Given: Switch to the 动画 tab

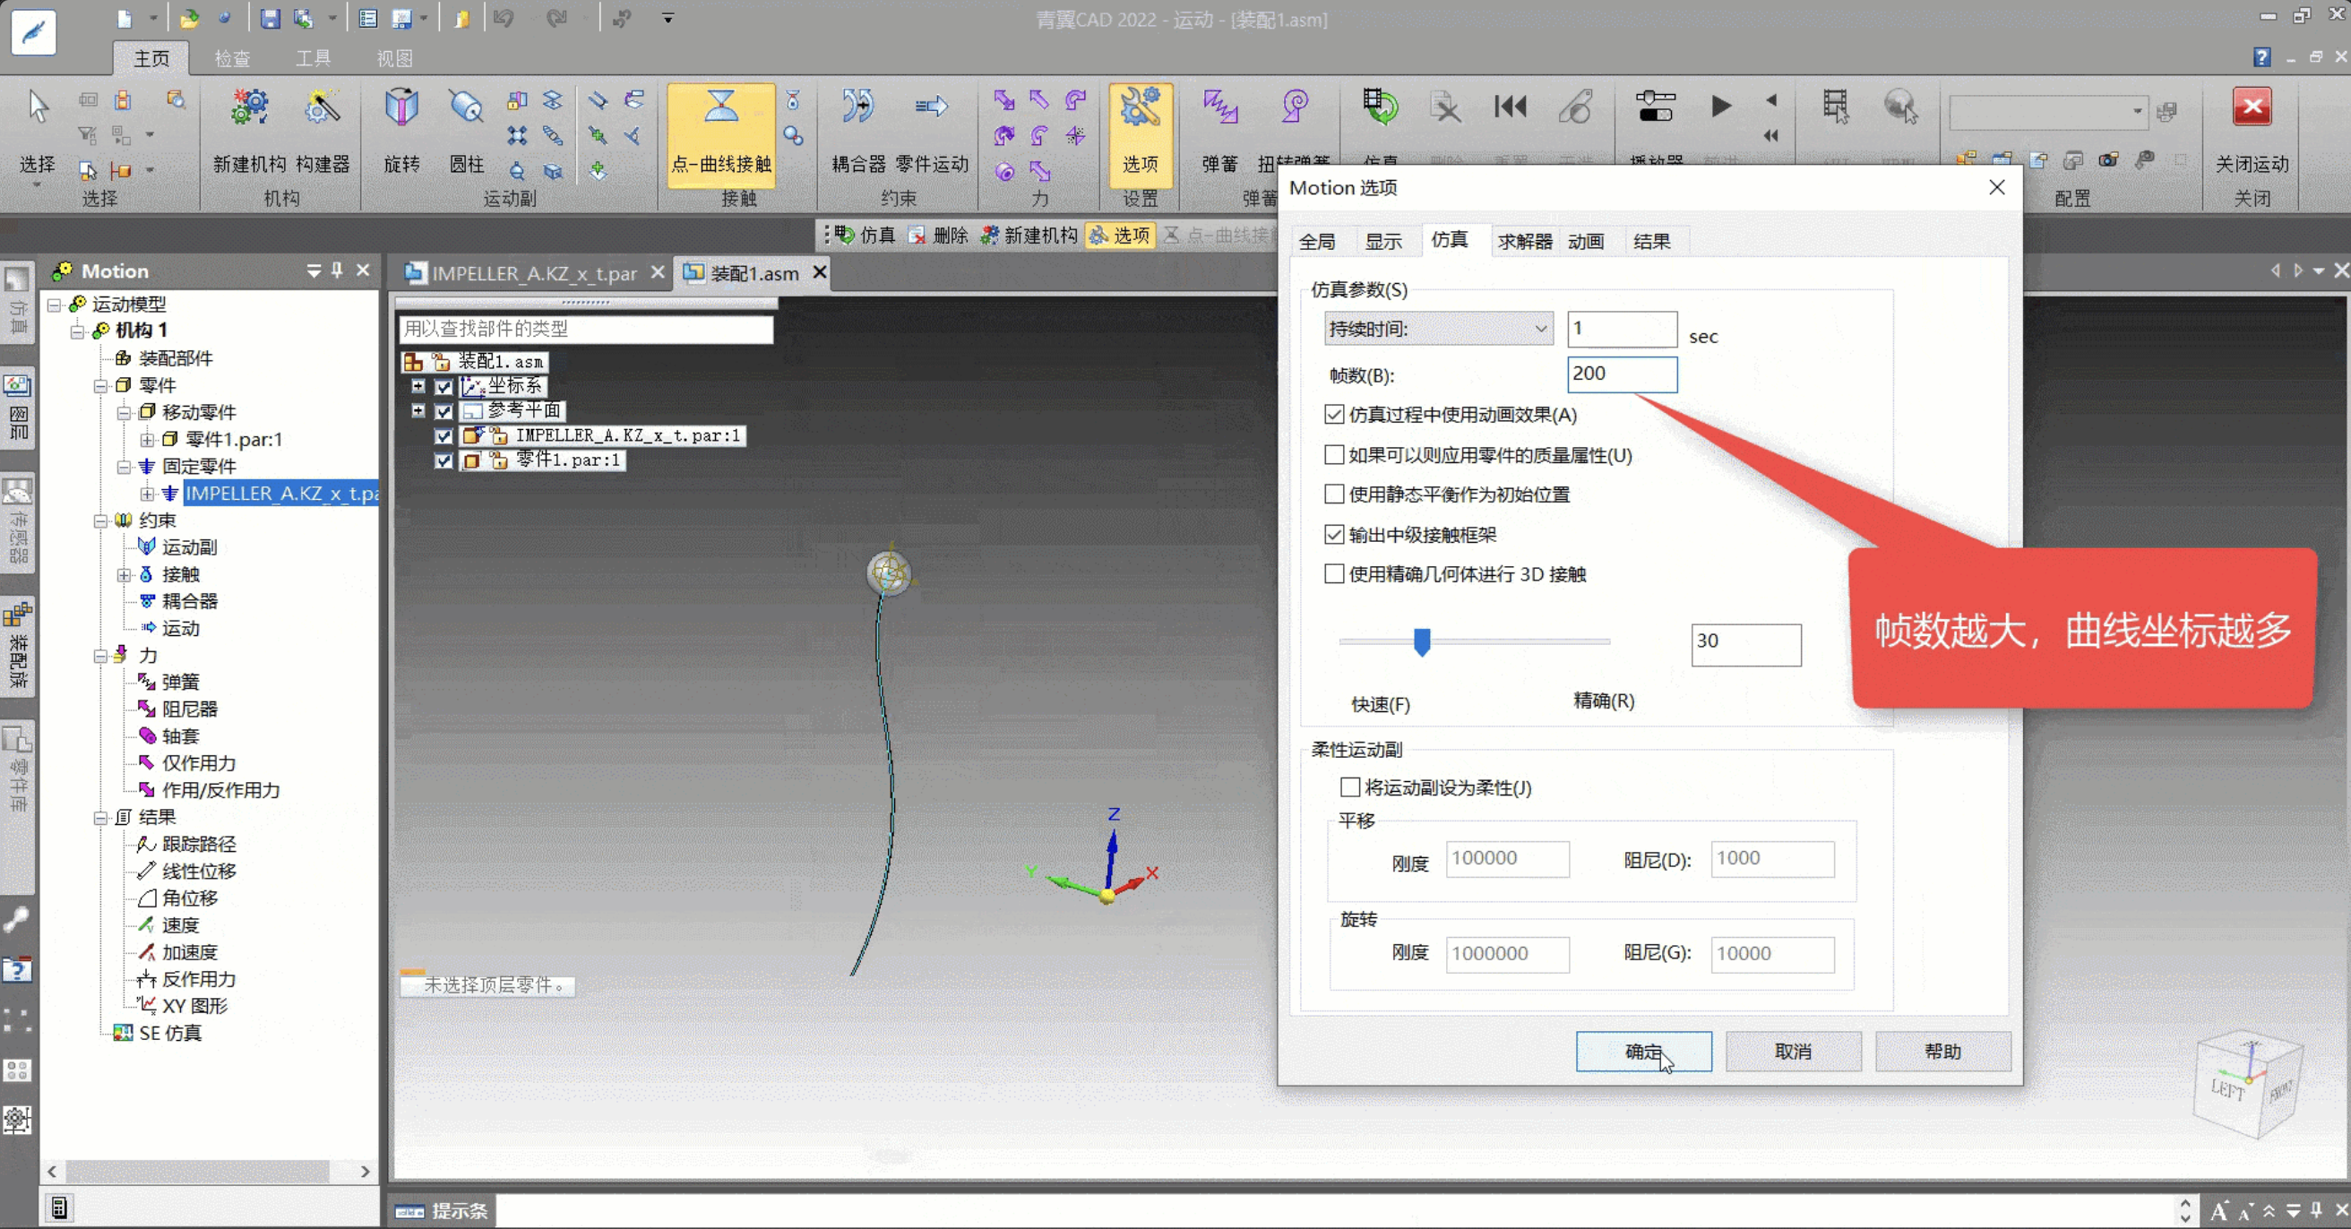Looking at the screenshot, I should point(1585,242).
